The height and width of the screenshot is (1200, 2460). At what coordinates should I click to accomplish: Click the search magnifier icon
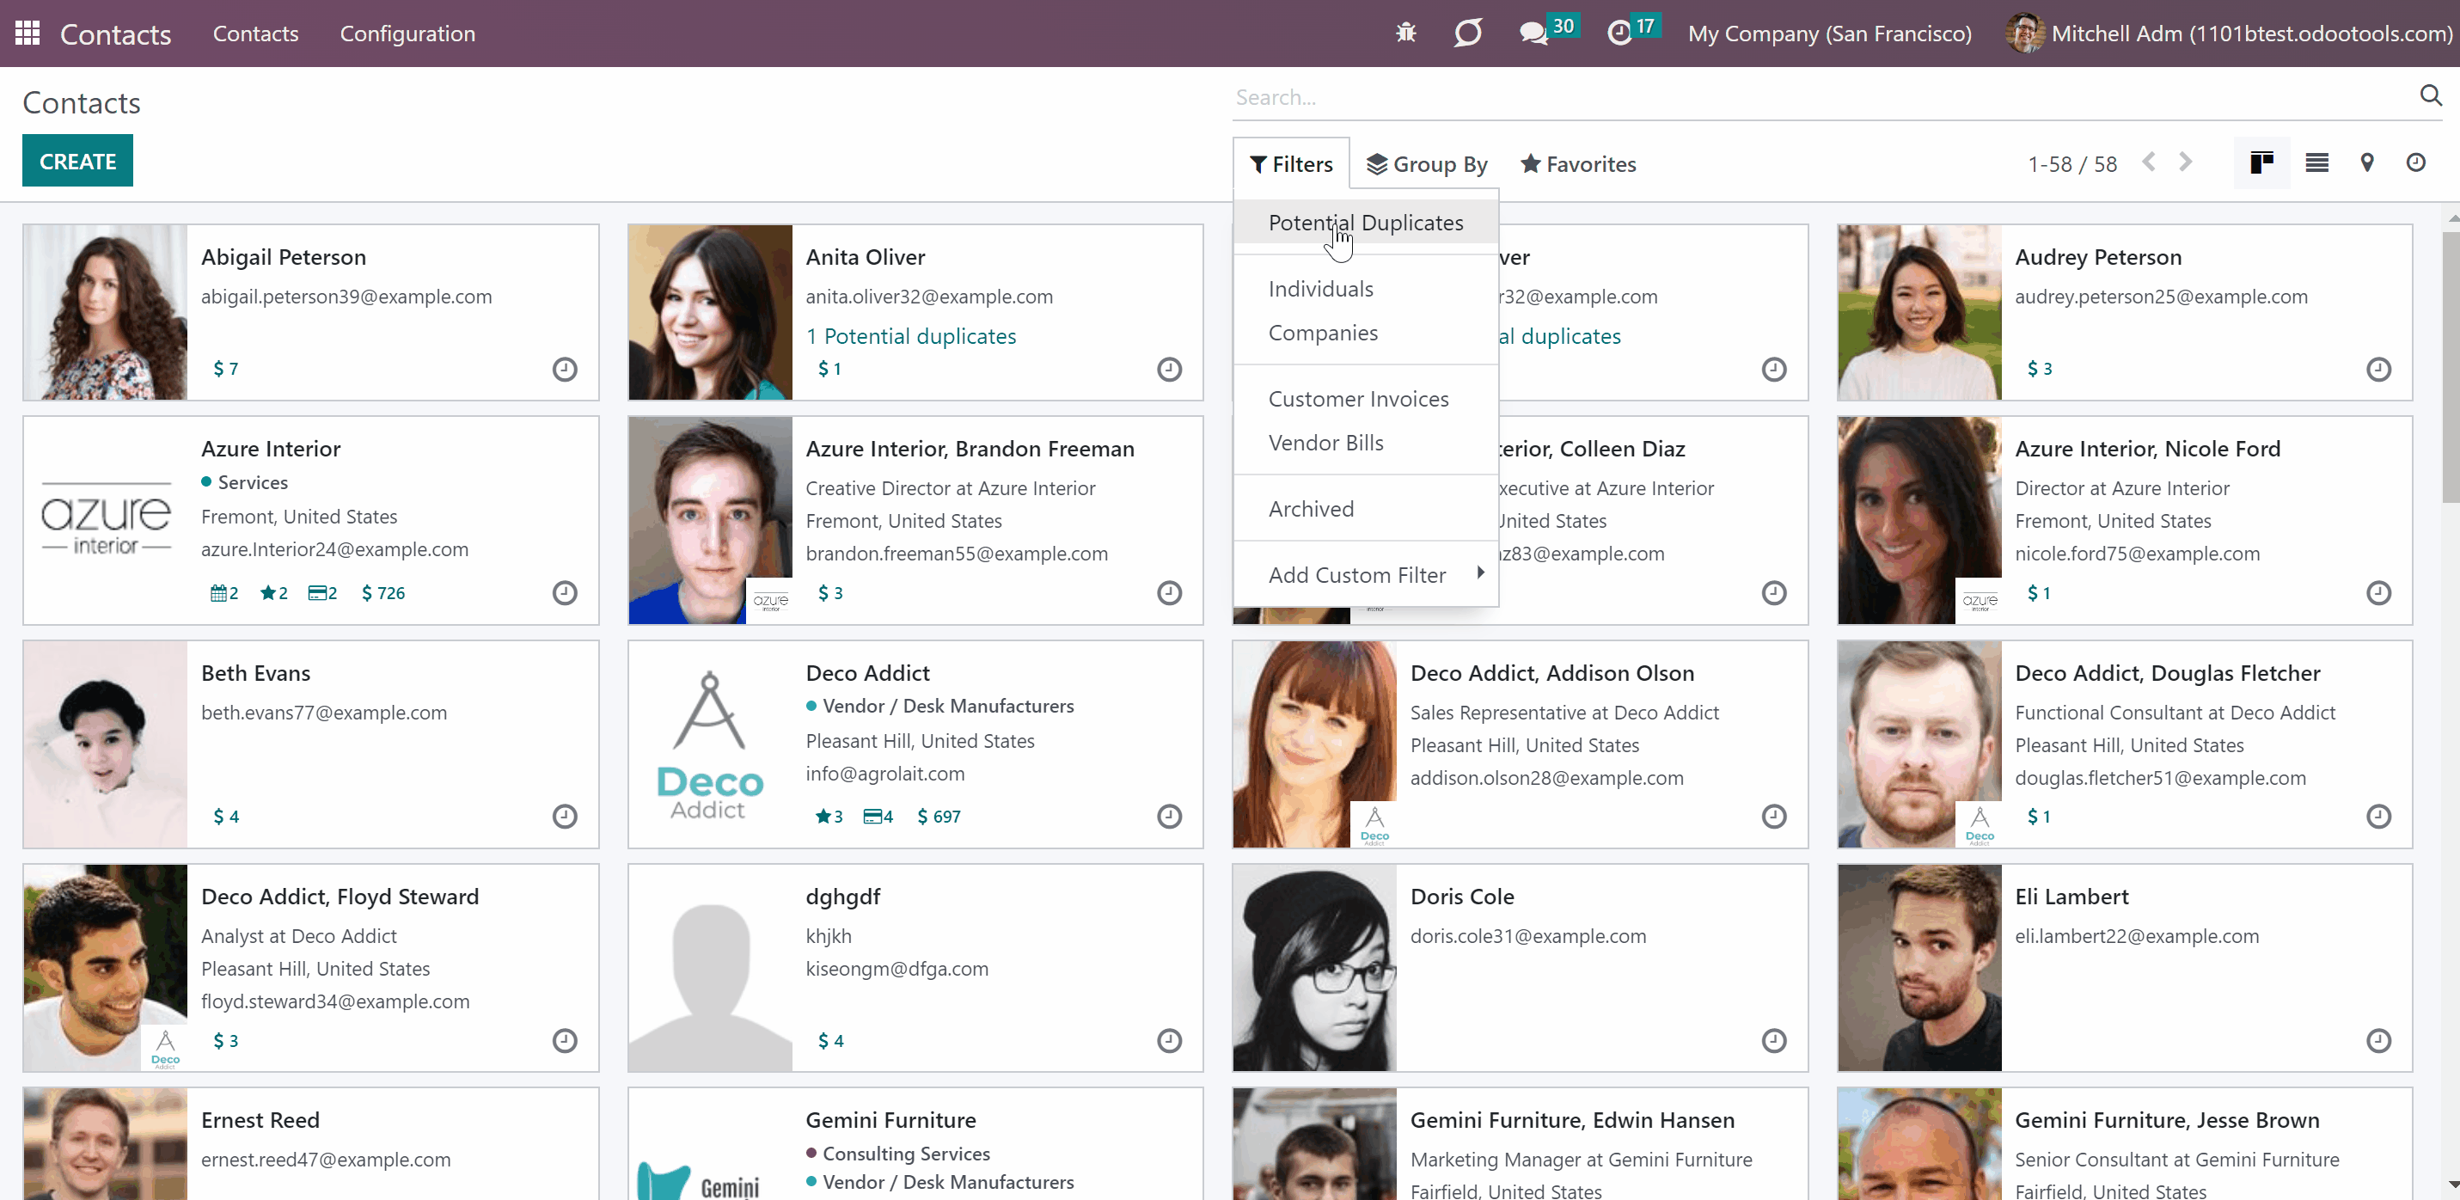(x=2431, y=95)
